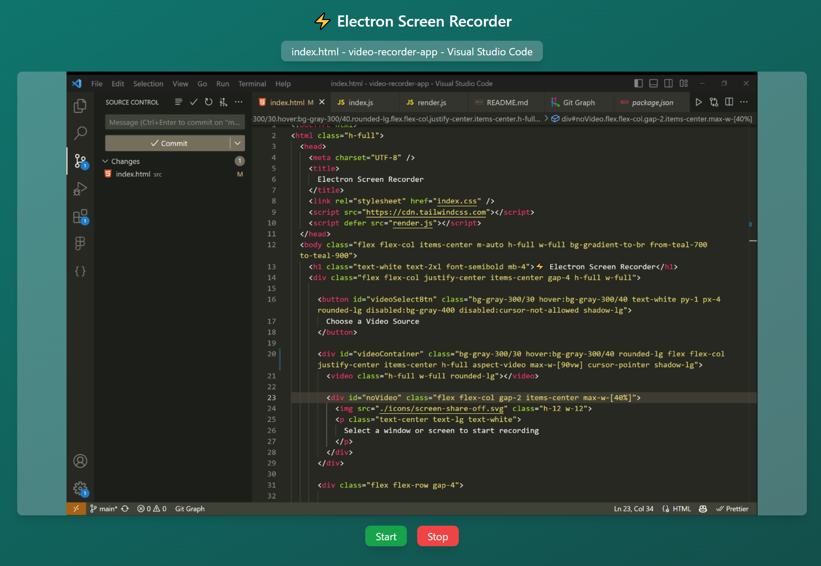The width and height of the screenshot is (821, 566).
Task: Click the window title source selector button
Action: 412,51
